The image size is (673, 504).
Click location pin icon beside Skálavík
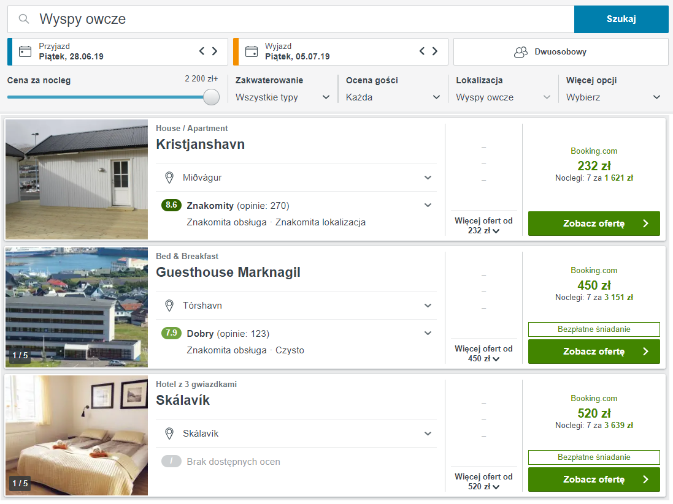click(170, 434)
